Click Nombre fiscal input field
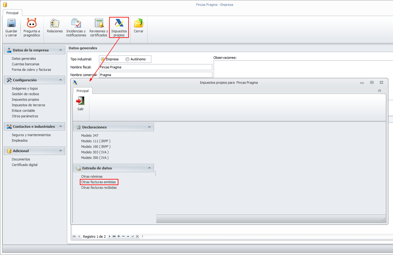393x255 pixels. (156, 67)
